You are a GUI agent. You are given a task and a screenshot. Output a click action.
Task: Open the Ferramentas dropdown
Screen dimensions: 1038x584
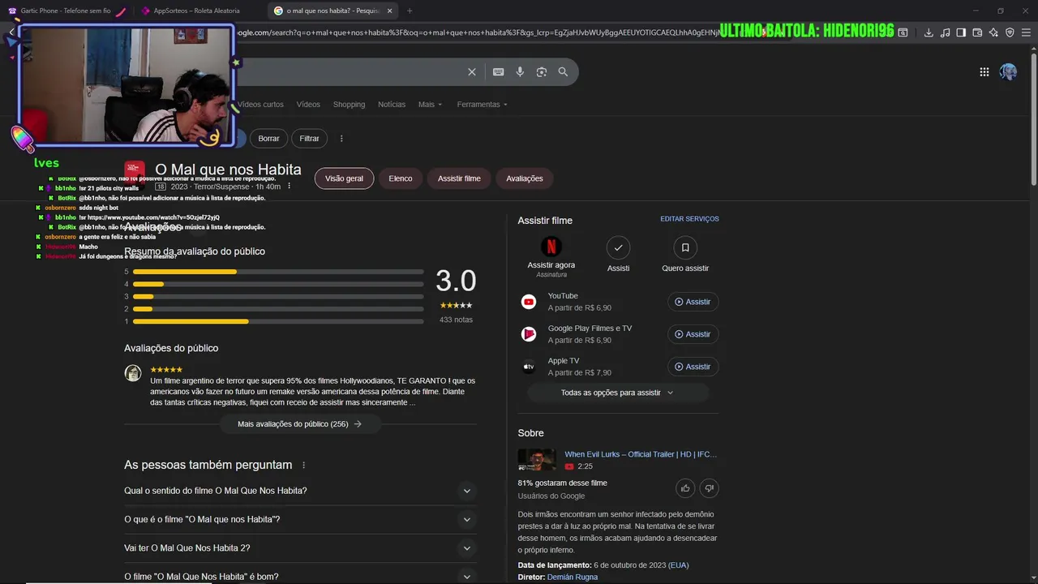tap(482, 105)
